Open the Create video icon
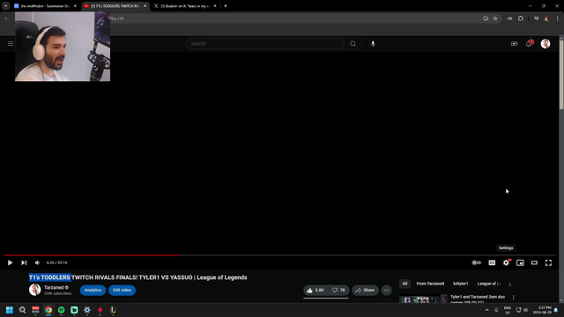564x317 pixels. click(514, 43)
